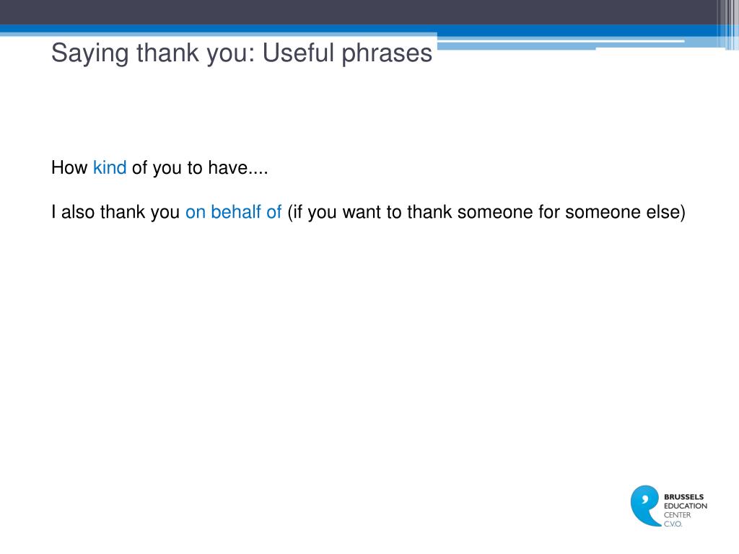The height and width of the screenshot is (554, 739).
Task: Click the blue phrase "on behalf of"
Action: (233, 213)
